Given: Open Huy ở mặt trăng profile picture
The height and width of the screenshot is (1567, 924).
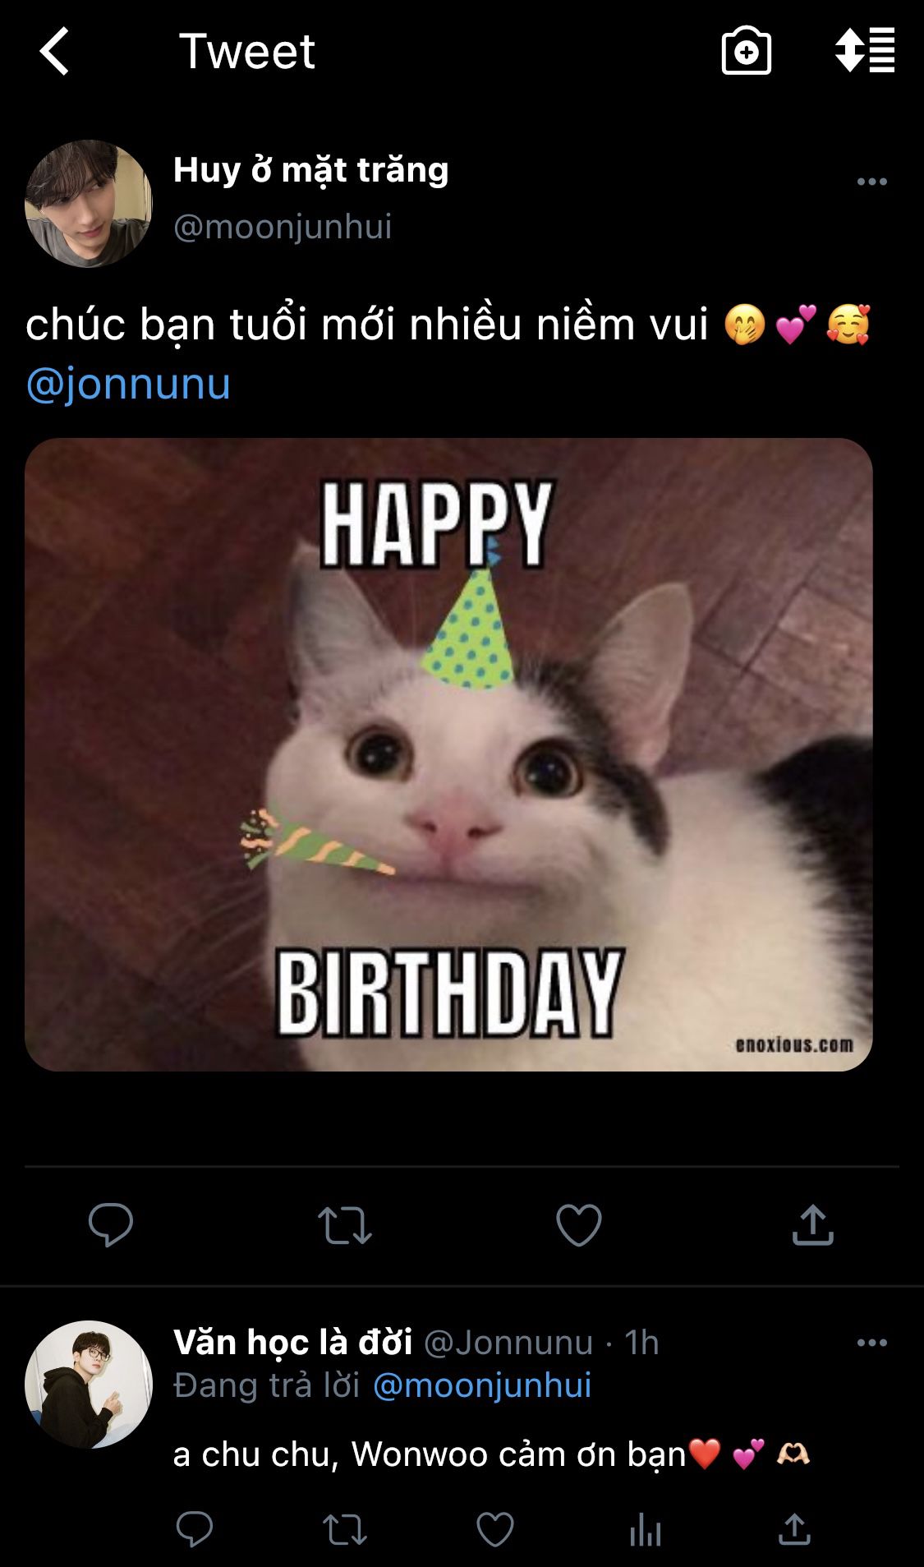Looking at the screenshot, I should point(89,203).
